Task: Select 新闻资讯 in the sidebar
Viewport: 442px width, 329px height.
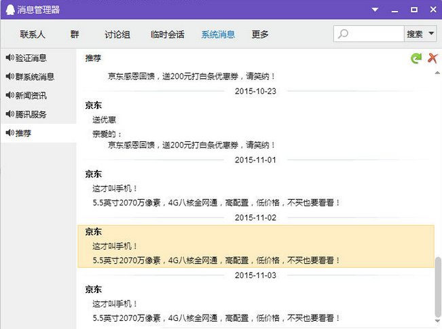Action: point(31,95)
